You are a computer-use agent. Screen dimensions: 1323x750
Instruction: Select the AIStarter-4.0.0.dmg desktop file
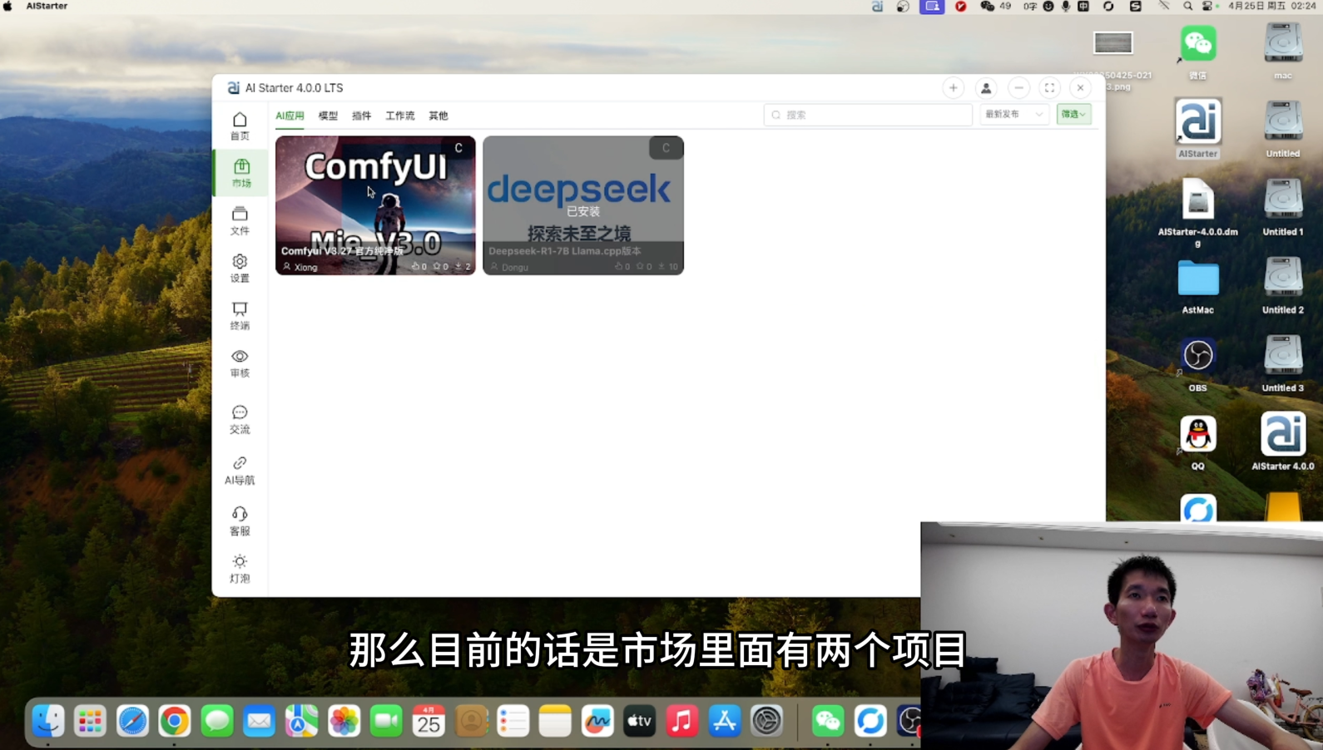pyautogui.click(x=1198, y=213)
